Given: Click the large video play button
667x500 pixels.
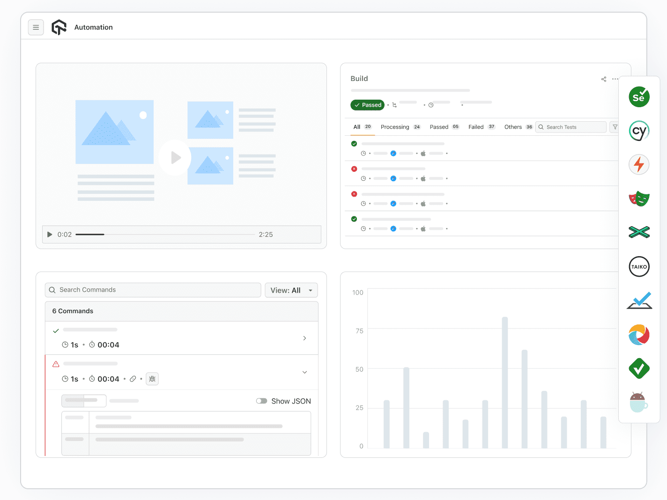Looking at the screenshot, I should coord(175,157).
